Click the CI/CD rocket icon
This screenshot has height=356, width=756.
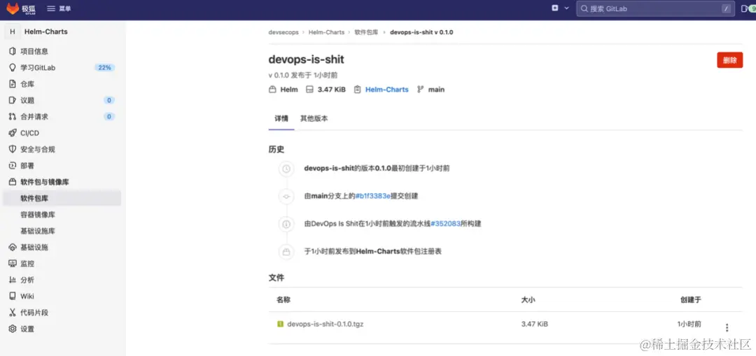coord(13,133)
